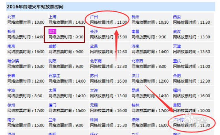Click 徐州's release time text 17:30
The width and height of the screenshot is (220, 135).
(40, 111)
